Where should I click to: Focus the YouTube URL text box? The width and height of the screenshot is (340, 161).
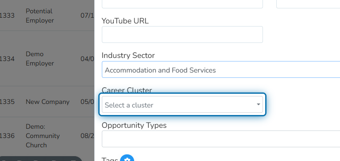(182, 34)
